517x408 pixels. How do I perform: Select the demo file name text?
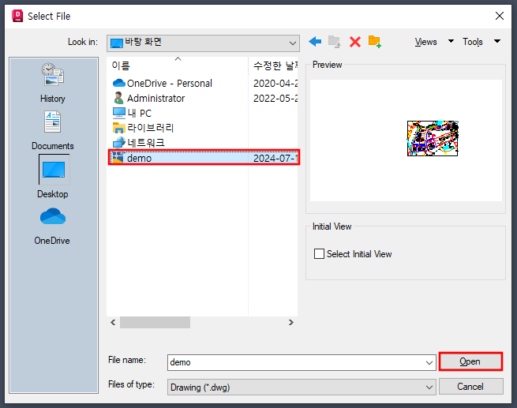coord(139,158)
